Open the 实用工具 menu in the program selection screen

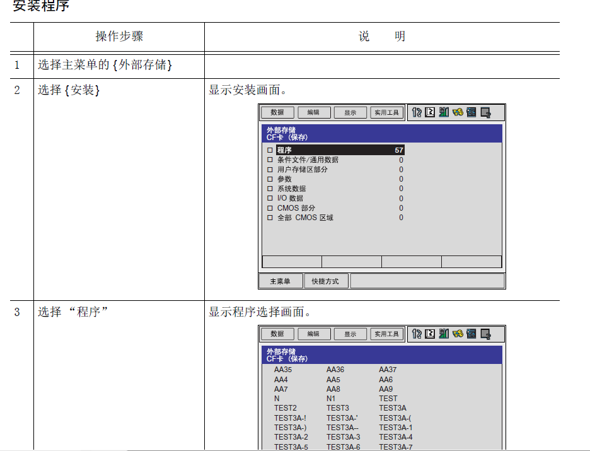coord(386,334)
